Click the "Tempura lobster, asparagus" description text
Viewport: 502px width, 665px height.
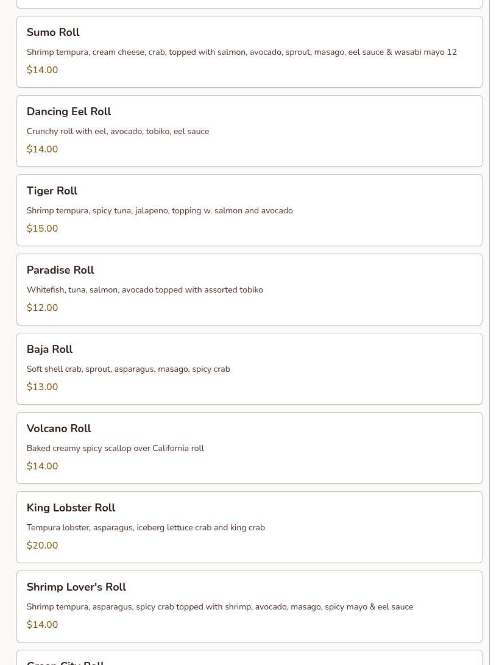point(146,528)
